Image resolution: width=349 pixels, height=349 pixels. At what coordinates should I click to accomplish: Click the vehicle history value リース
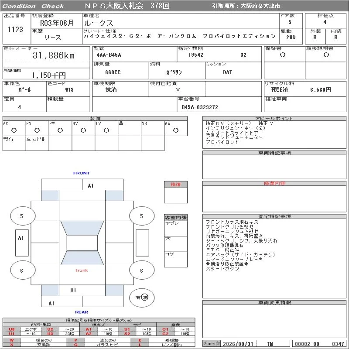(x=53, y=38)
